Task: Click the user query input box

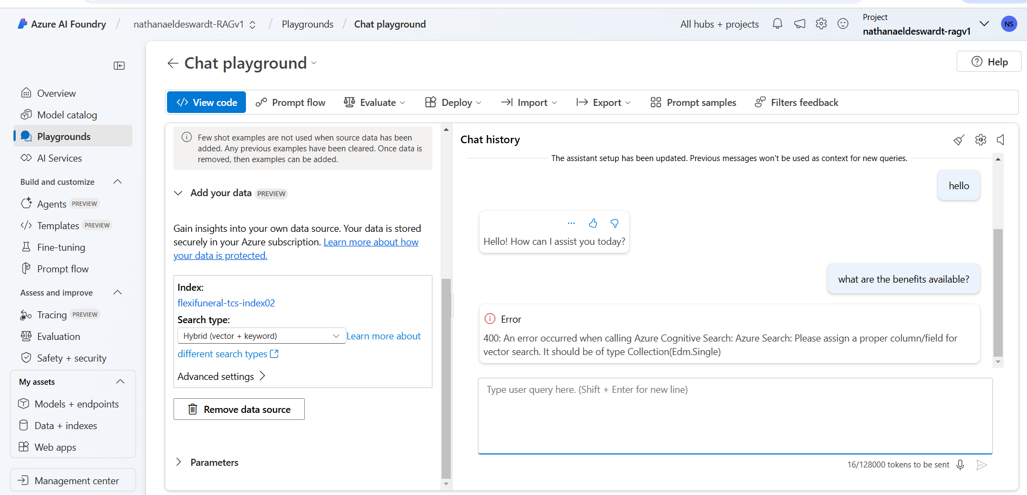Action: pos(735,416)
